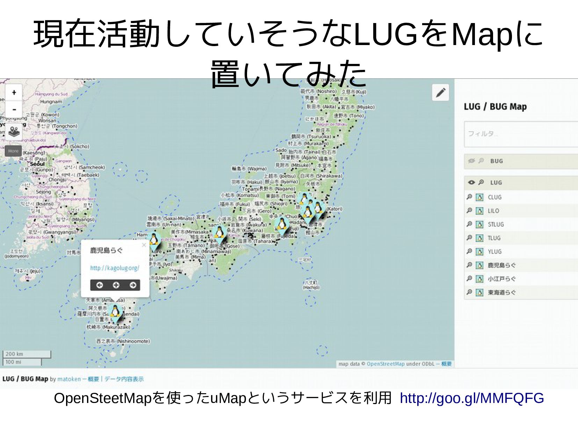Screen dimensions: 578x433
Task: Click the penguin thumbnail in the TLUG row
Action: (x=480, y=238)
